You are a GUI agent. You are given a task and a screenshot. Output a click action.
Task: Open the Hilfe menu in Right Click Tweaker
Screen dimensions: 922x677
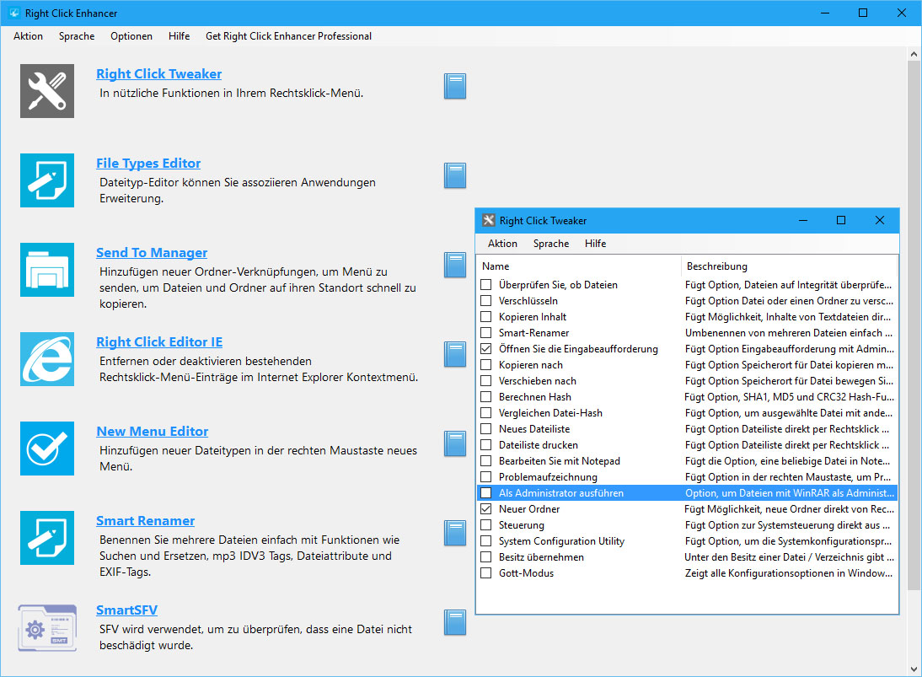(x=595, y=244)
